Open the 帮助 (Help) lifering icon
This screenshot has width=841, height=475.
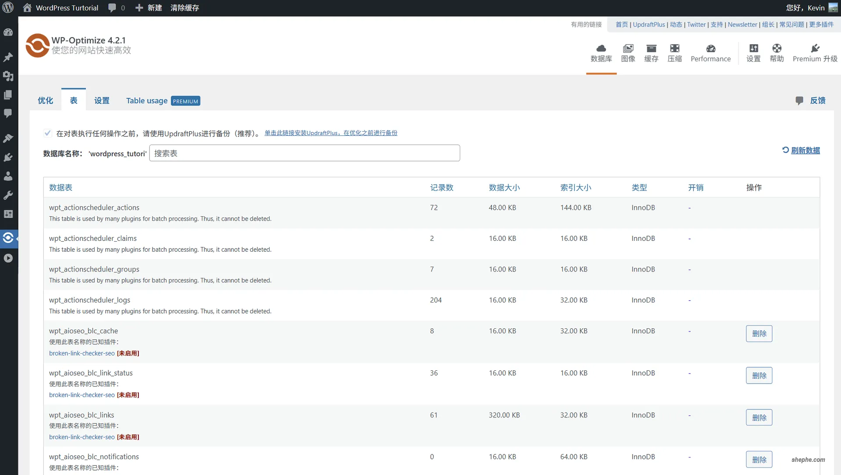(777, 52)
